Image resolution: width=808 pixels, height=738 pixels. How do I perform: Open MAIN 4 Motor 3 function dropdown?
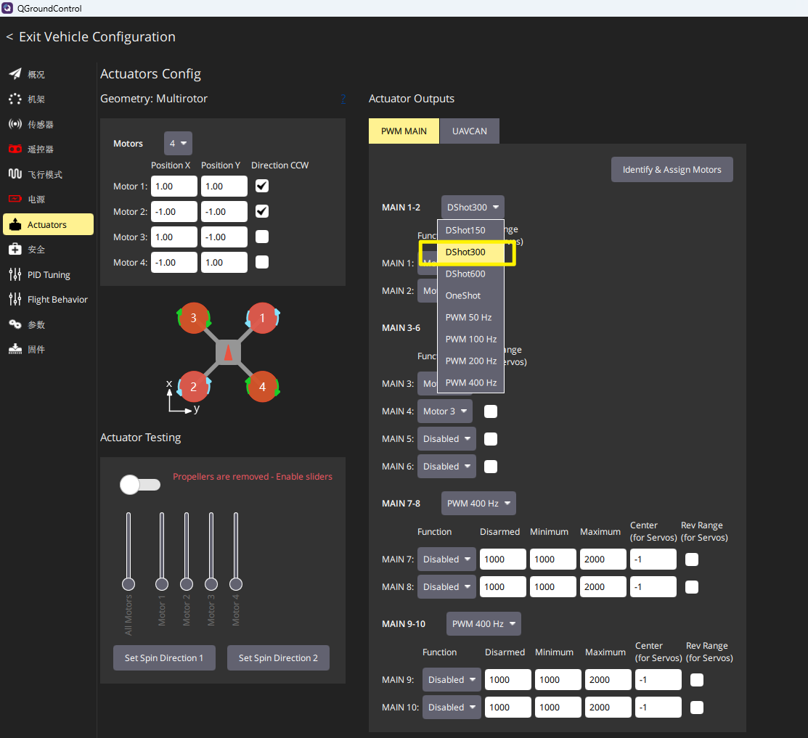tap(445, 411)
